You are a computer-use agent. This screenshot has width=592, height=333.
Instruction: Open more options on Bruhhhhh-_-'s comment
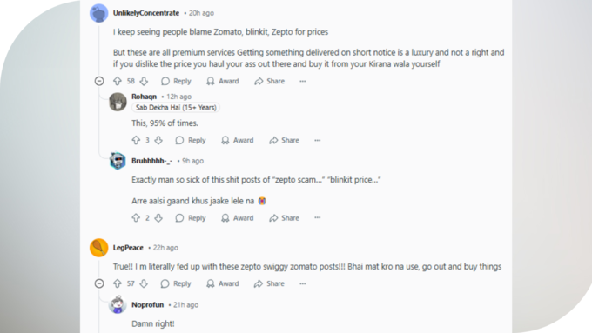[x=318, y=218]
